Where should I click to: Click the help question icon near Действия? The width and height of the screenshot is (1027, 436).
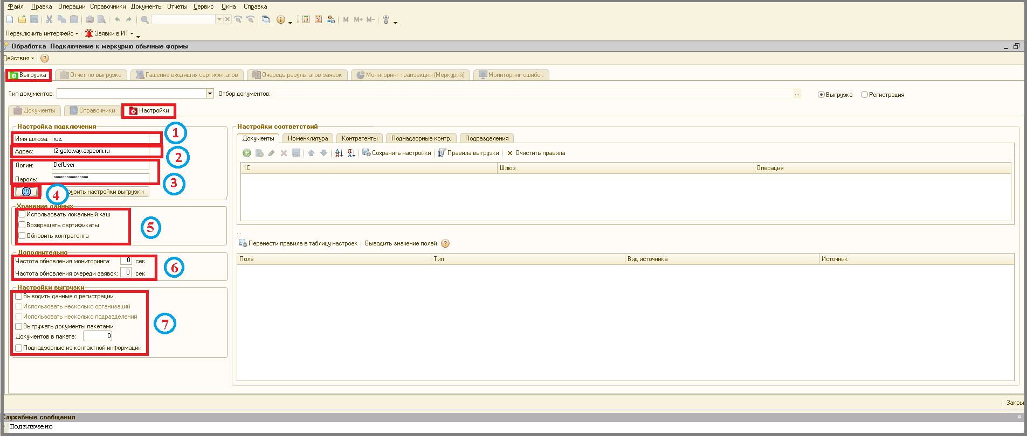45,58
